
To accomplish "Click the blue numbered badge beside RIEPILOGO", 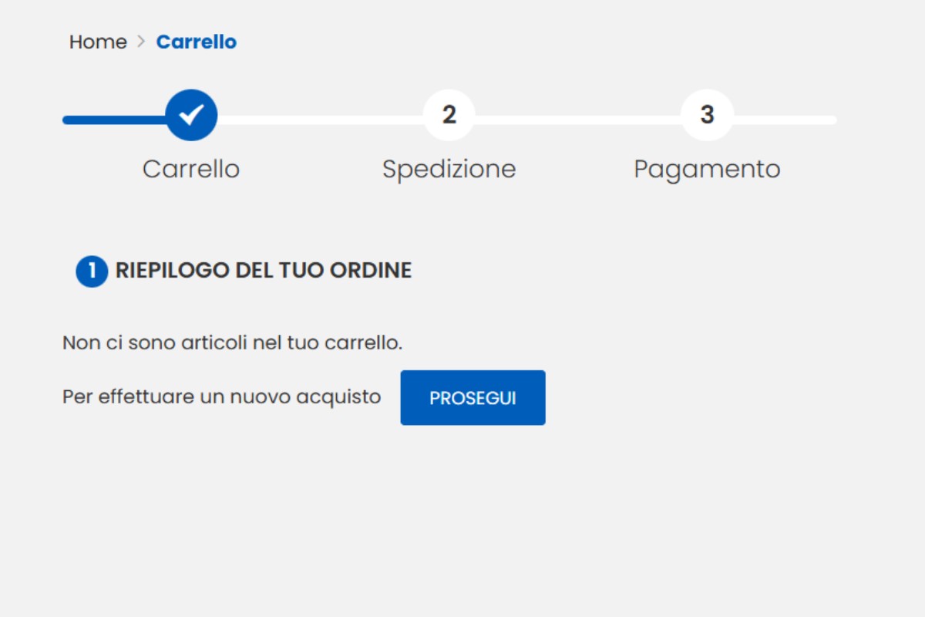I will tap(90, 271).
